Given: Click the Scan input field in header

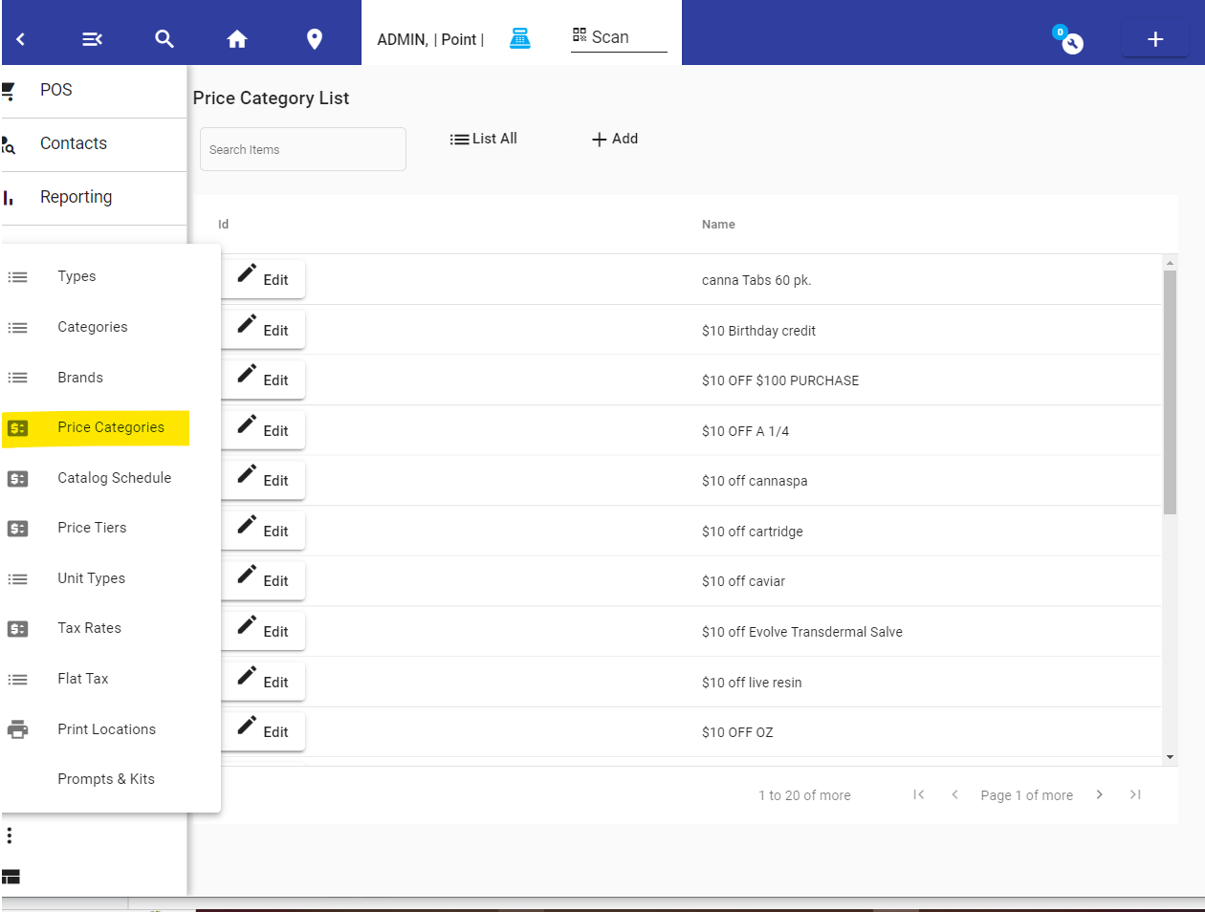Looking at the screenshot, I should coord(619,37).
